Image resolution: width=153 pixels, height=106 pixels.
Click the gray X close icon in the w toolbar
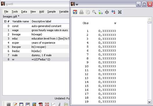(x=120, y=12)
